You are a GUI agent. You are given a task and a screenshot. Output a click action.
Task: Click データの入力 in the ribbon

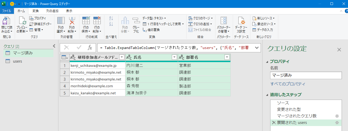(x=263, y=30)
